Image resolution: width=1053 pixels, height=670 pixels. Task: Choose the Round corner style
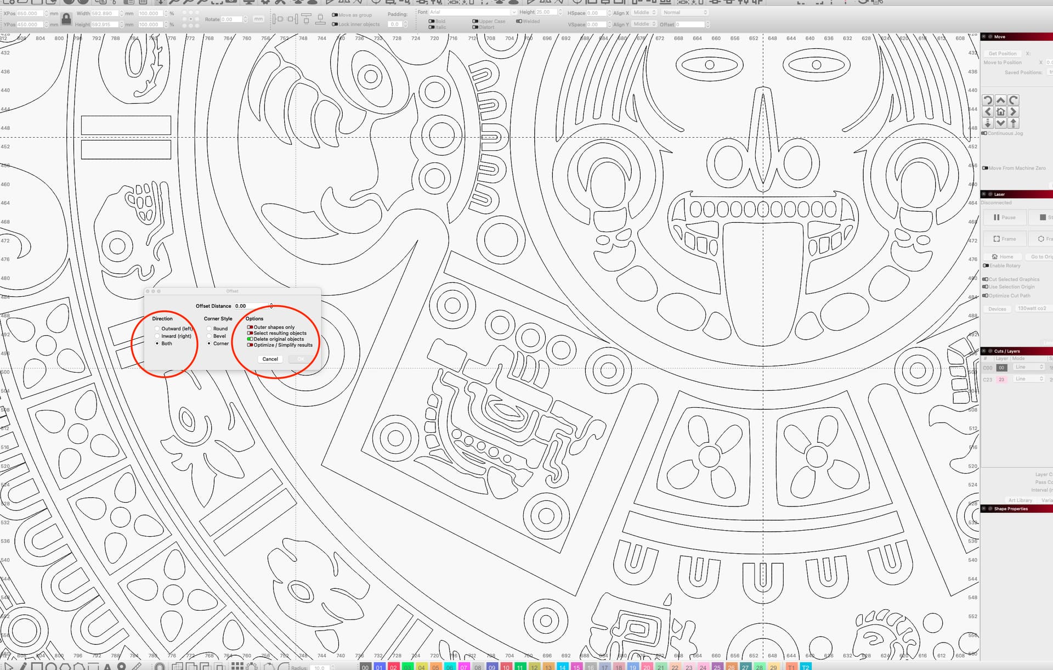(209, 329)
